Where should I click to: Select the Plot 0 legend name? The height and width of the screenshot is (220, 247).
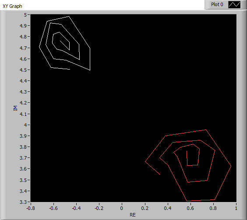(217, 4)
